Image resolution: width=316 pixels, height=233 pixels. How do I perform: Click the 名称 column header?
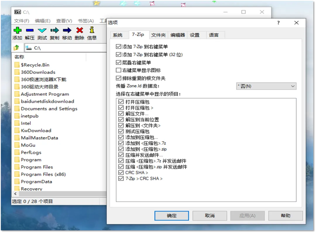(x=49, y=57)
